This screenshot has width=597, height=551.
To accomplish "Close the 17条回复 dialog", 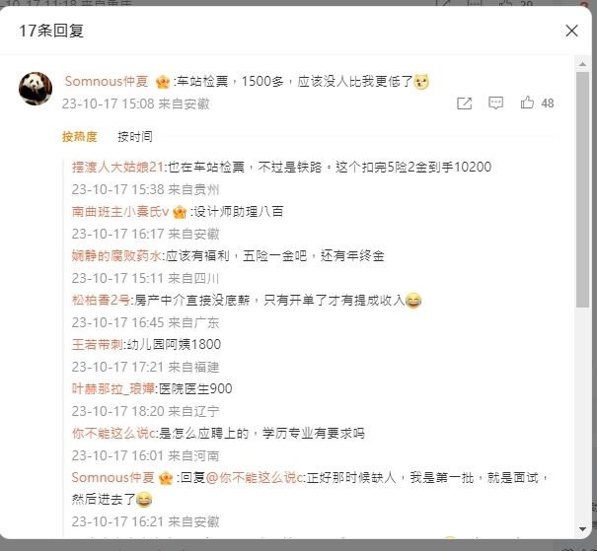I will pyautogui.click(x=571, y=31).
